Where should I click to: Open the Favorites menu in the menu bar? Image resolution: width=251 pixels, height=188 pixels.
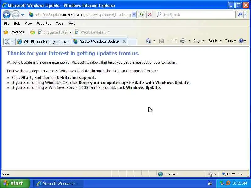[x=44, y=23]
